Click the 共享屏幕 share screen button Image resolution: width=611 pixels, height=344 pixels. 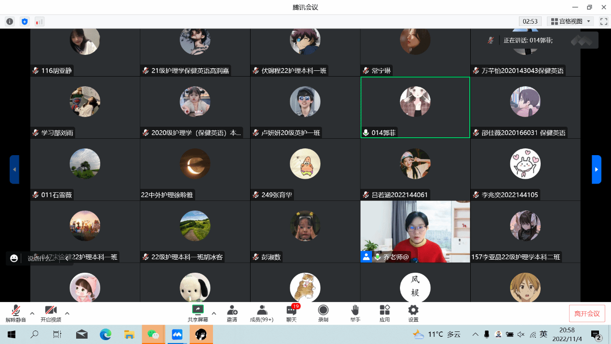coord(198,313)
